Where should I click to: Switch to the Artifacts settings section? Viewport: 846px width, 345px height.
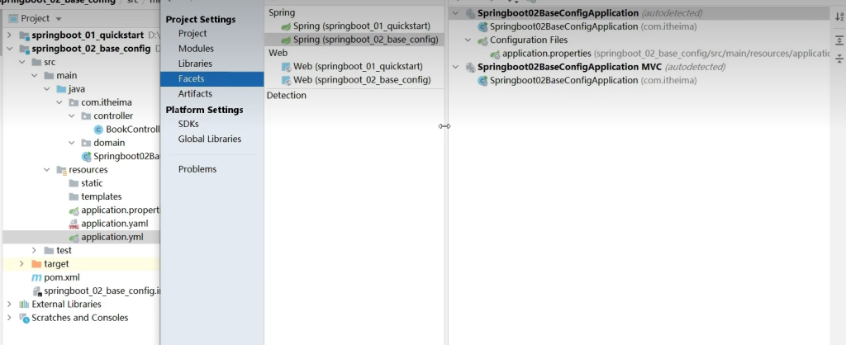click(x=195, y=94)
